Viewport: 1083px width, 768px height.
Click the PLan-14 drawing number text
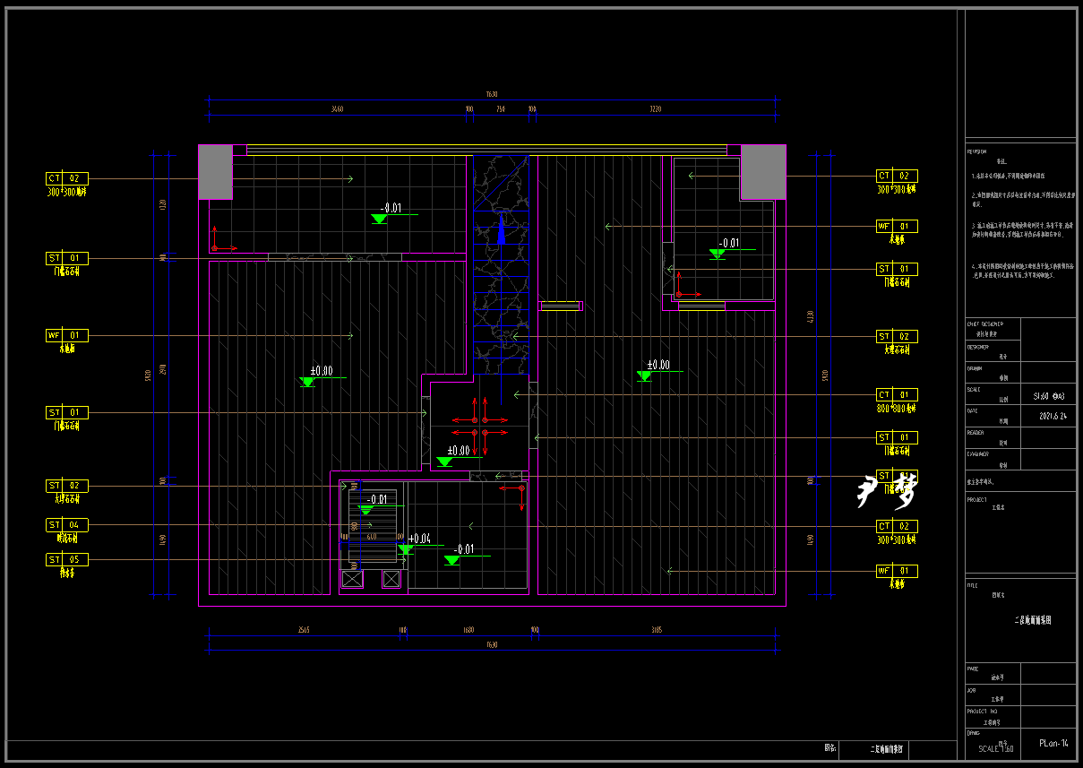click(x=1053, y=743)
